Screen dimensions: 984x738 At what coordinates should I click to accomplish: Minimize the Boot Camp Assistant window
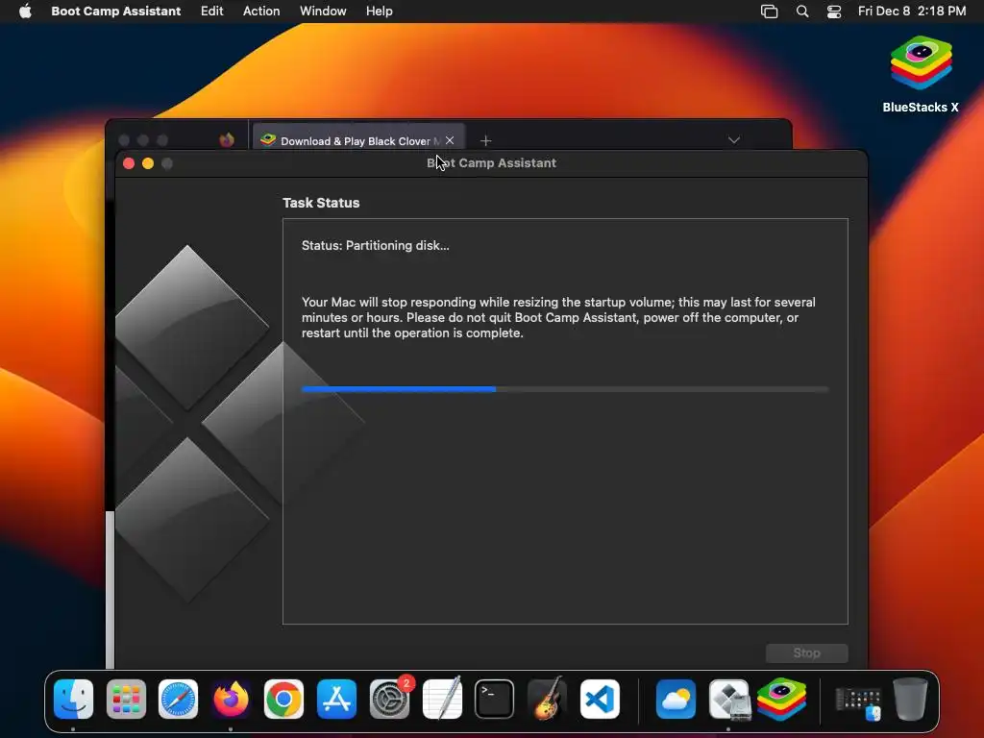pos(148,163)
